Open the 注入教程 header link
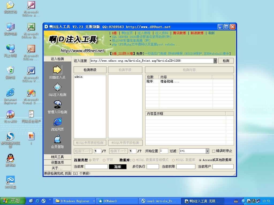274x205 pixels. coord(144,33)
